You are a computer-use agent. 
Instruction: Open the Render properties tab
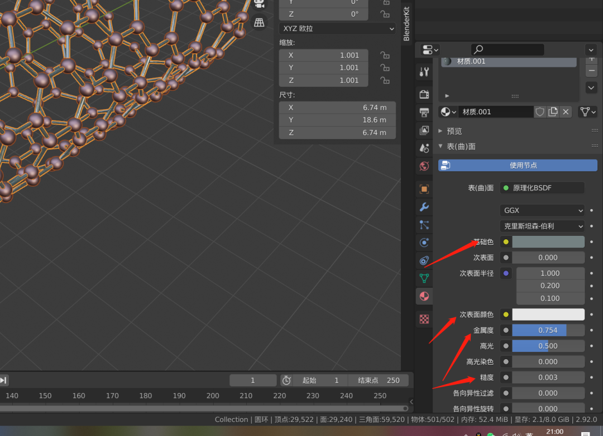424,94
